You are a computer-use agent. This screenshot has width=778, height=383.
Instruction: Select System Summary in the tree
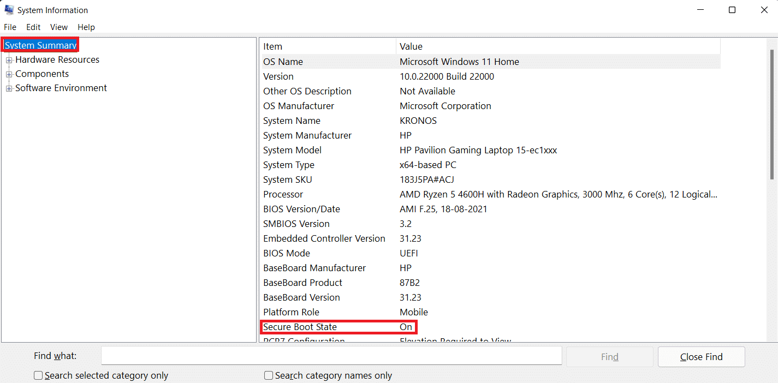pyautogui.click(x=40, y=45)
